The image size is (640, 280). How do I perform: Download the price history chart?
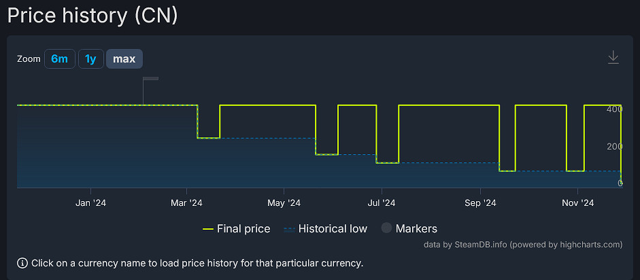pyautogui.click(x=613, y=58)
